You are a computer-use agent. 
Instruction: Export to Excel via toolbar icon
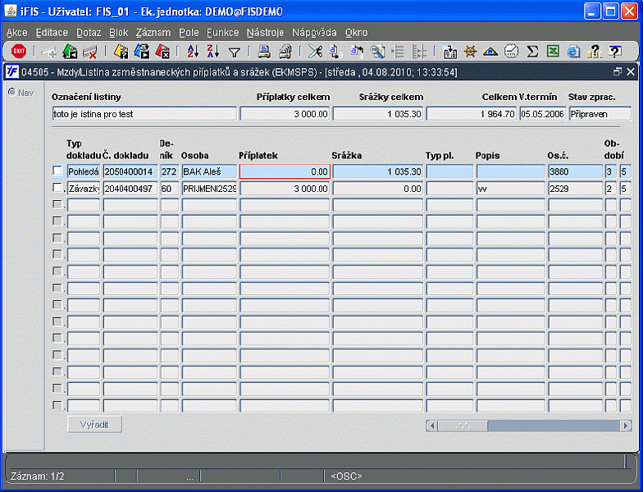554,52
